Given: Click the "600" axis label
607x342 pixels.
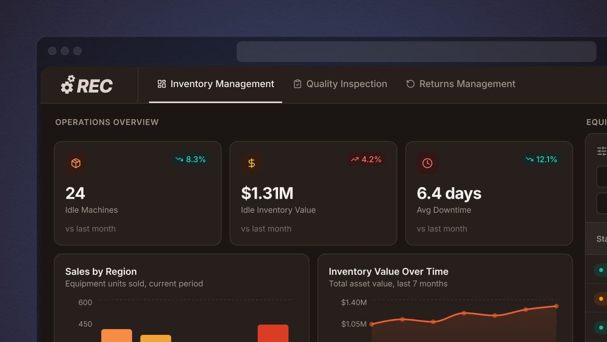Looking at the screenshot, I should [x=85, y=303].
